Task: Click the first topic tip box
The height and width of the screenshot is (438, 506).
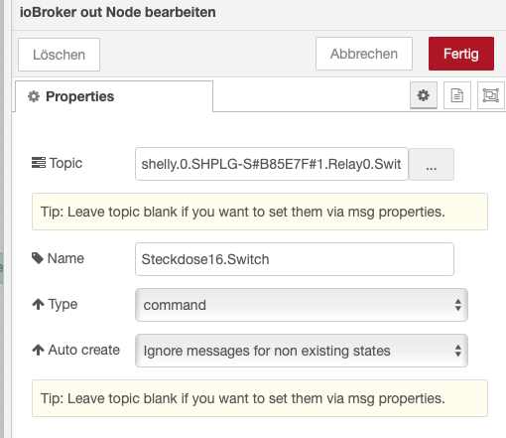Action: (260, 212)
